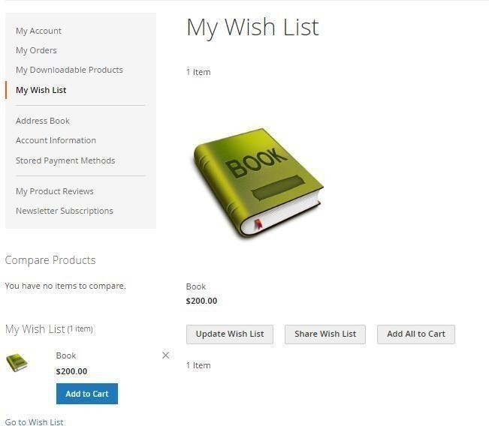
Task: Follow the Go to Wish List link
Action: click(35, 422)
